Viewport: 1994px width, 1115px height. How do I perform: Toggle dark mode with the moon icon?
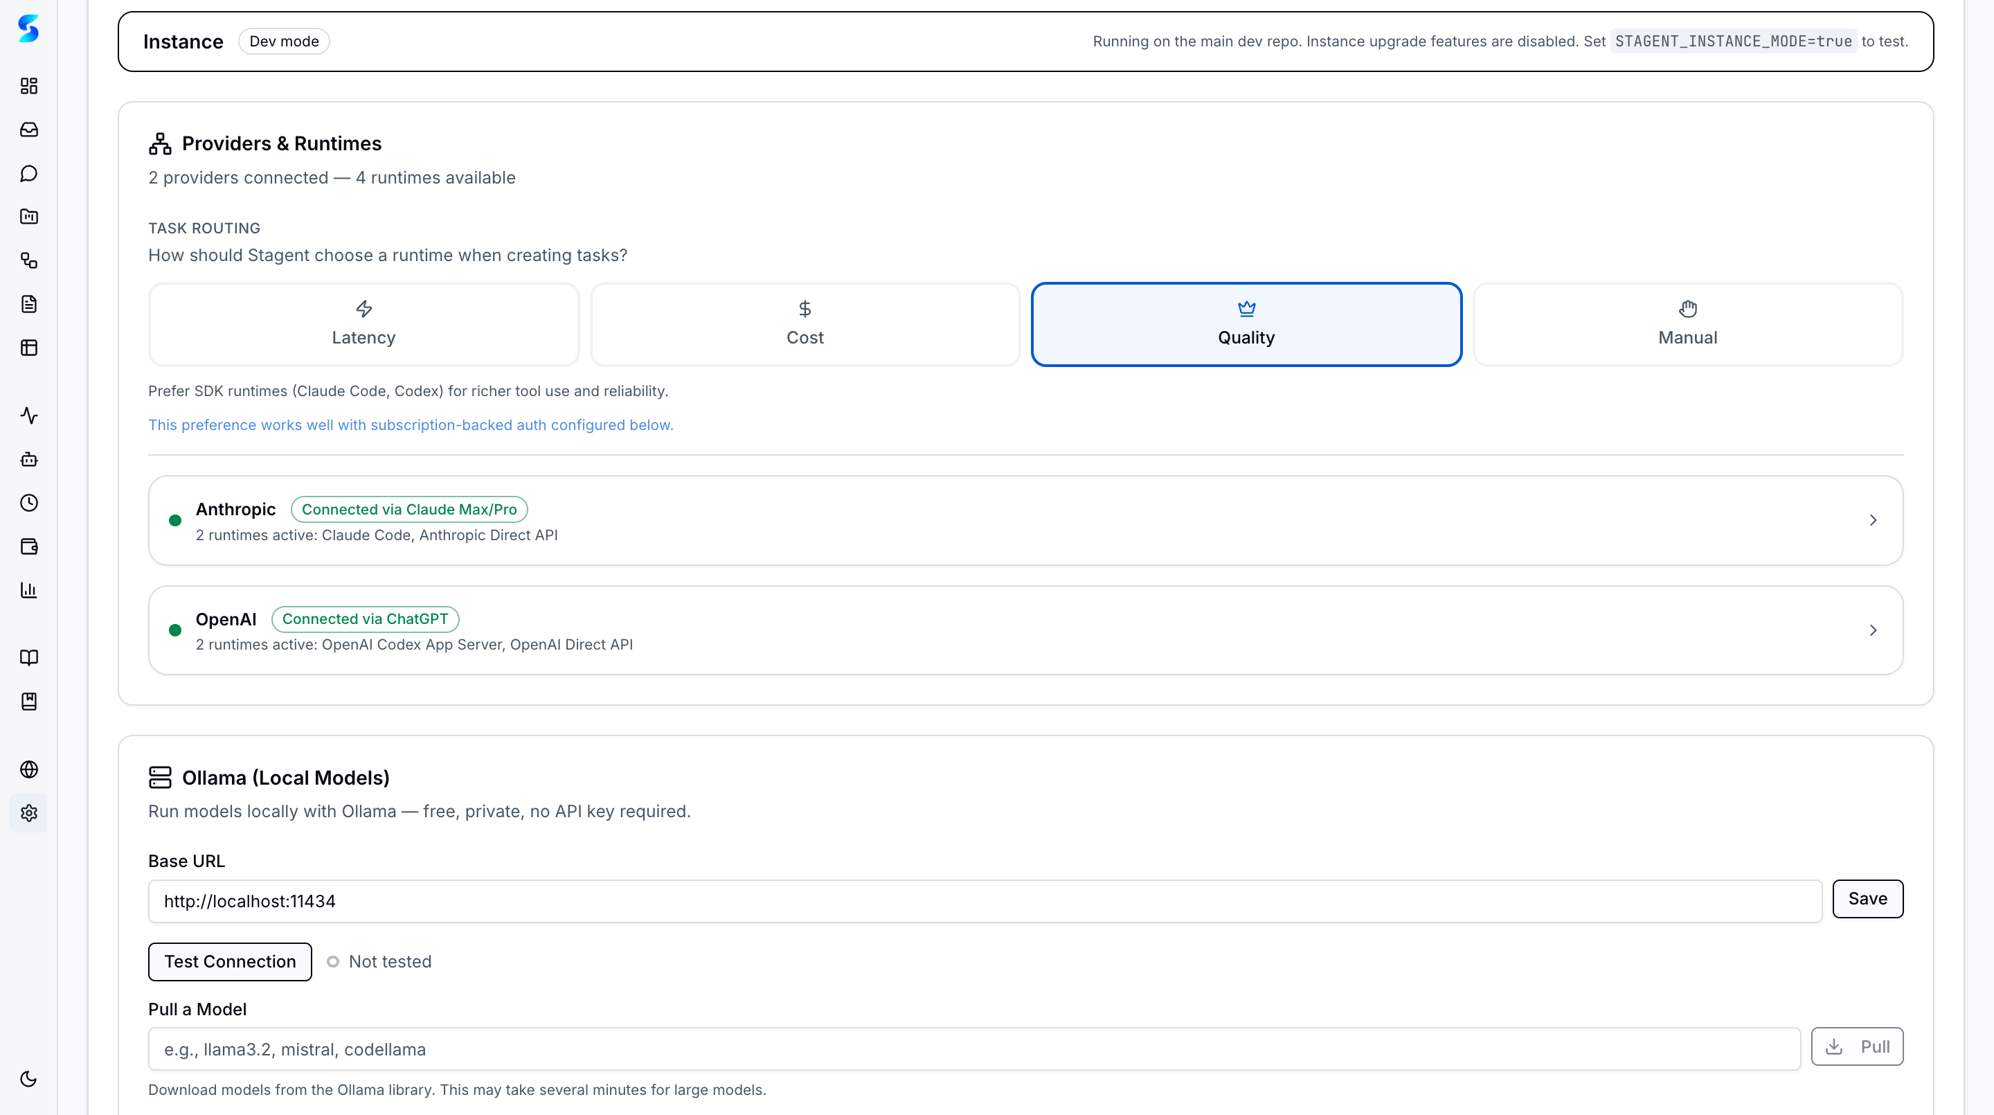coord(28,1078)
